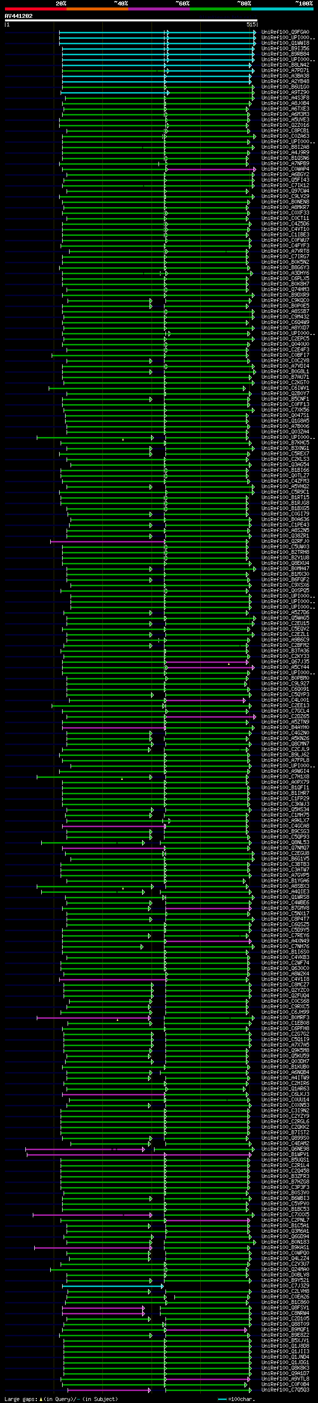
Task: Select hit label UniRef100_A3DHY6
Action: pyautogui.click(x=285, y=273)
